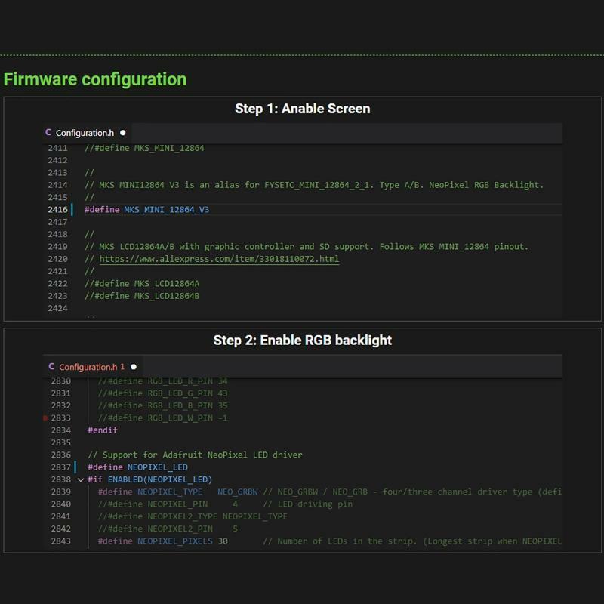Click the commented MKS_LCD12864A define line
This screenshot has height=604, width=604.
click(x=142, y=284)
